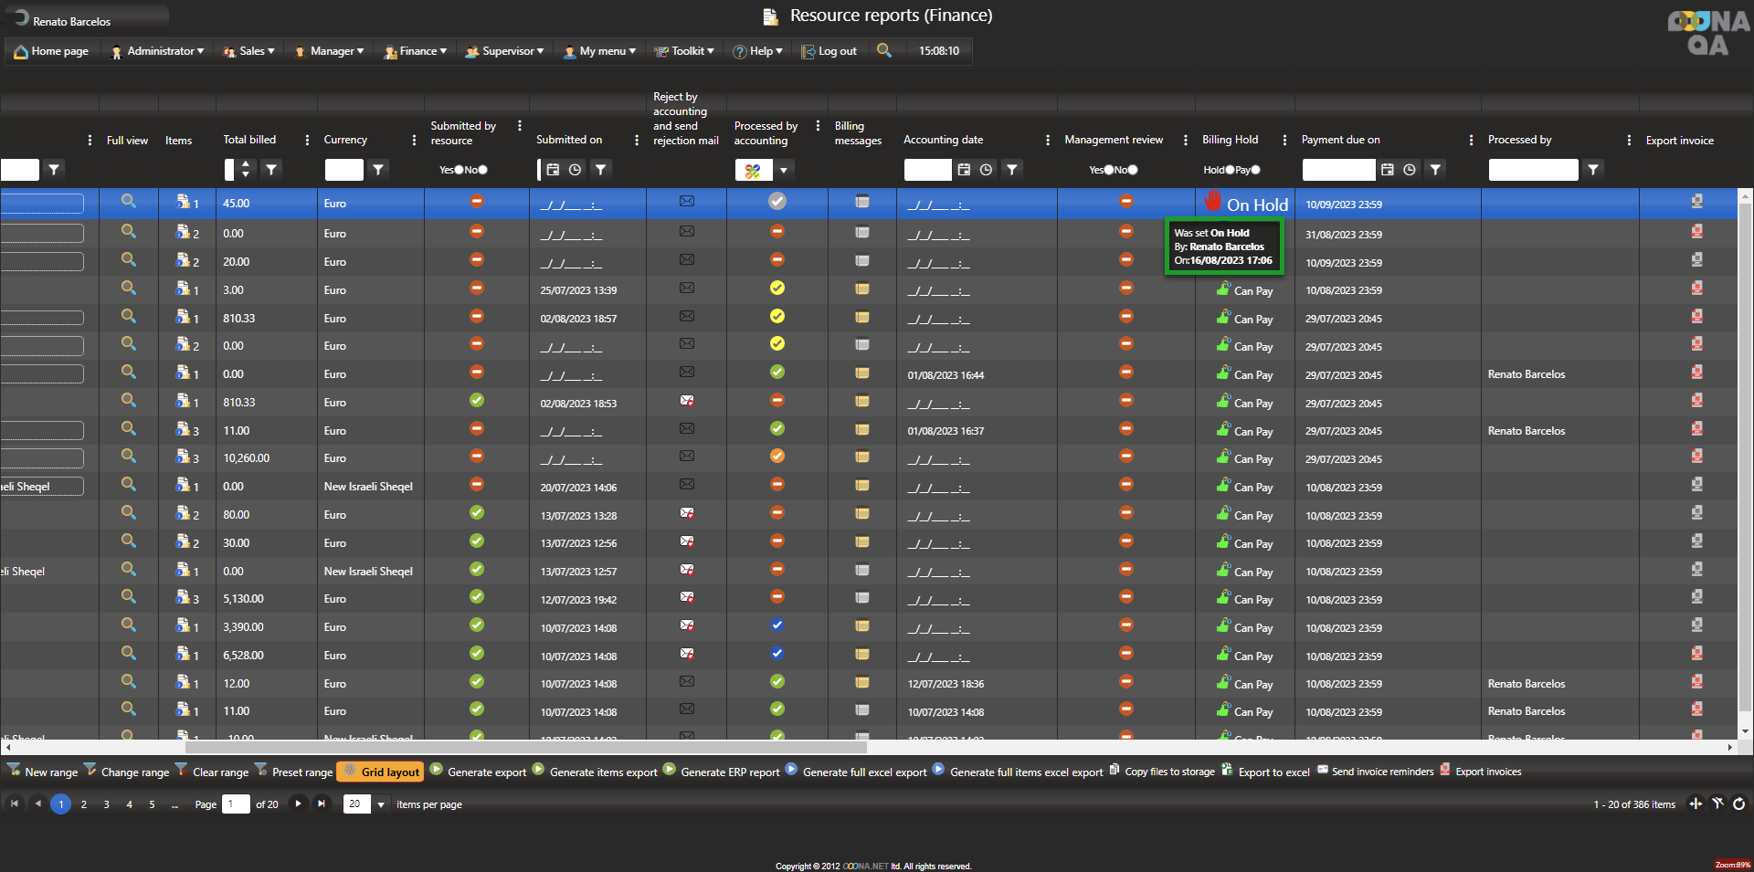Viewport: 1754px width, 872px height.
Task: Open the billing messages icon in the first row
Action: pos(861,202)
